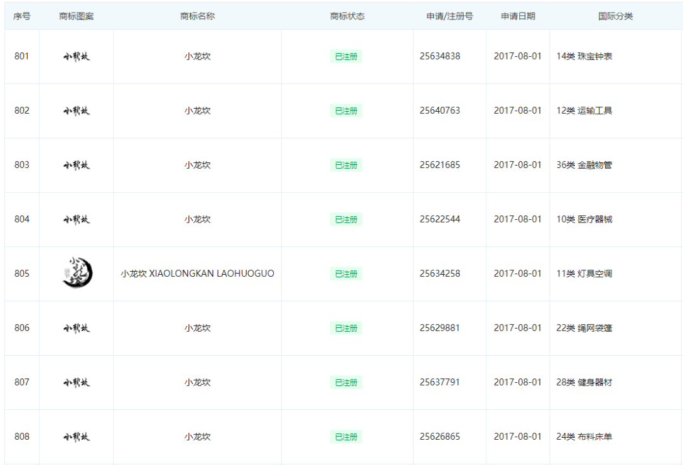The height and width of the screenshot is (465, 683).
Task: Click classification 28类 健身器材
Action: 584,383
